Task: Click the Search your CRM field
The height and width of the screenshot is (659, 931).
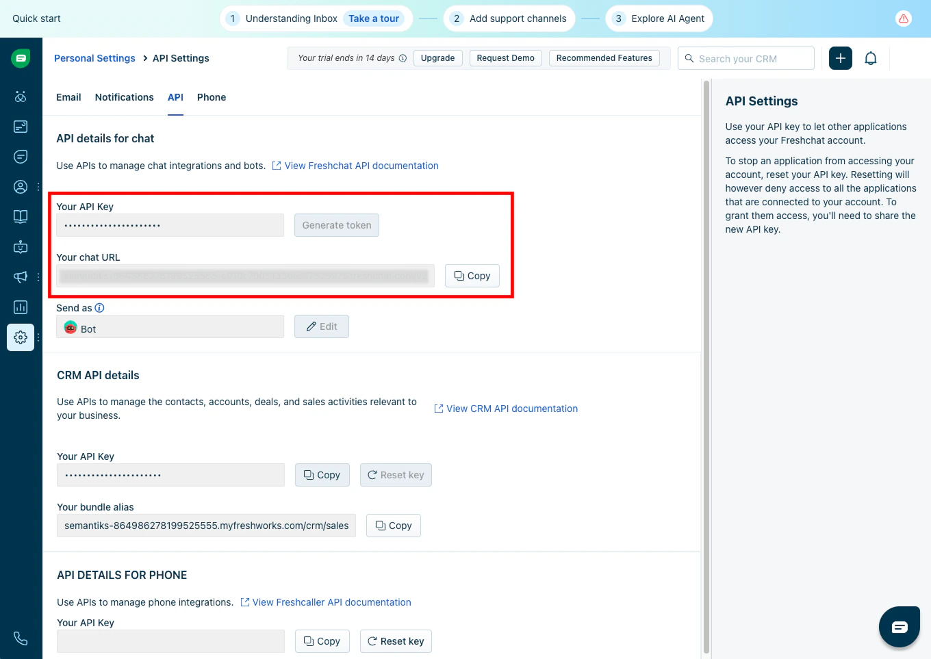Action: click(x=746, y=58)
